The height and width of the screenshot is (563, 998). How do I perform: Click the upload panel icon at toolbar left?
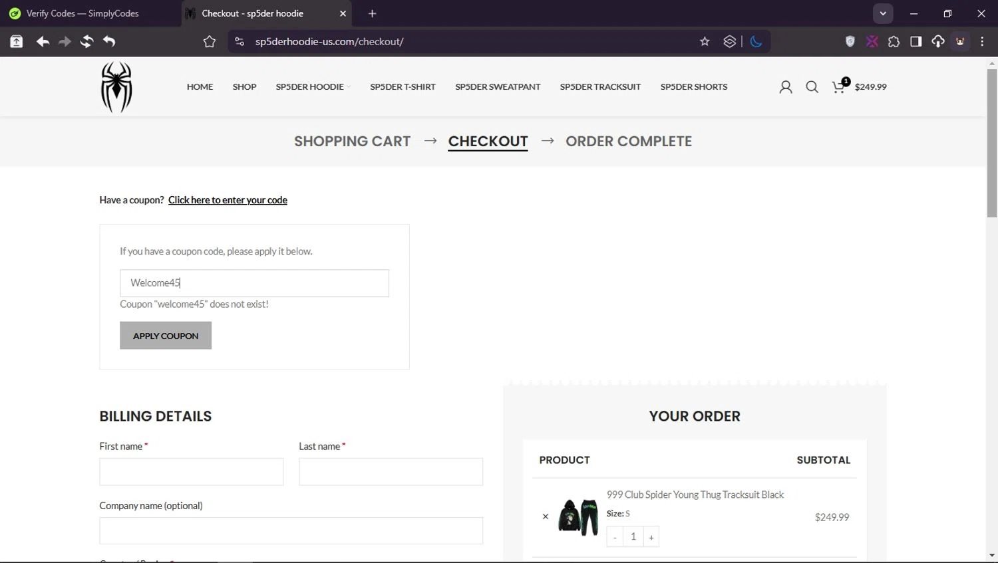pos(17,41)
